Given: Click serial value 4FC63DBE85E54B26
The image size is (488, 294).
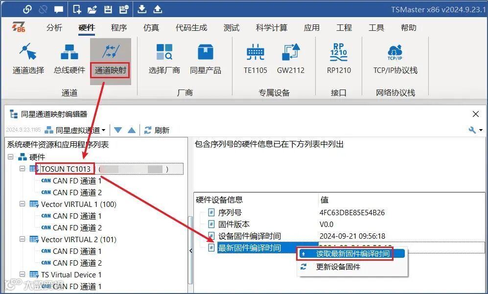Looking at the screenshot, I should (352, 212).
